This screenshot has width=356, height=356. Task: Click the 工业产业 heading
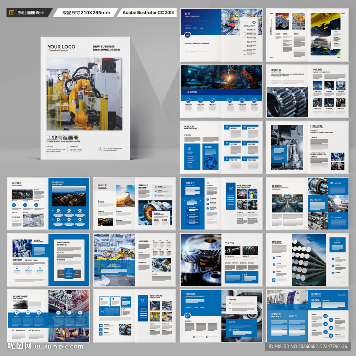pos(229,243)
